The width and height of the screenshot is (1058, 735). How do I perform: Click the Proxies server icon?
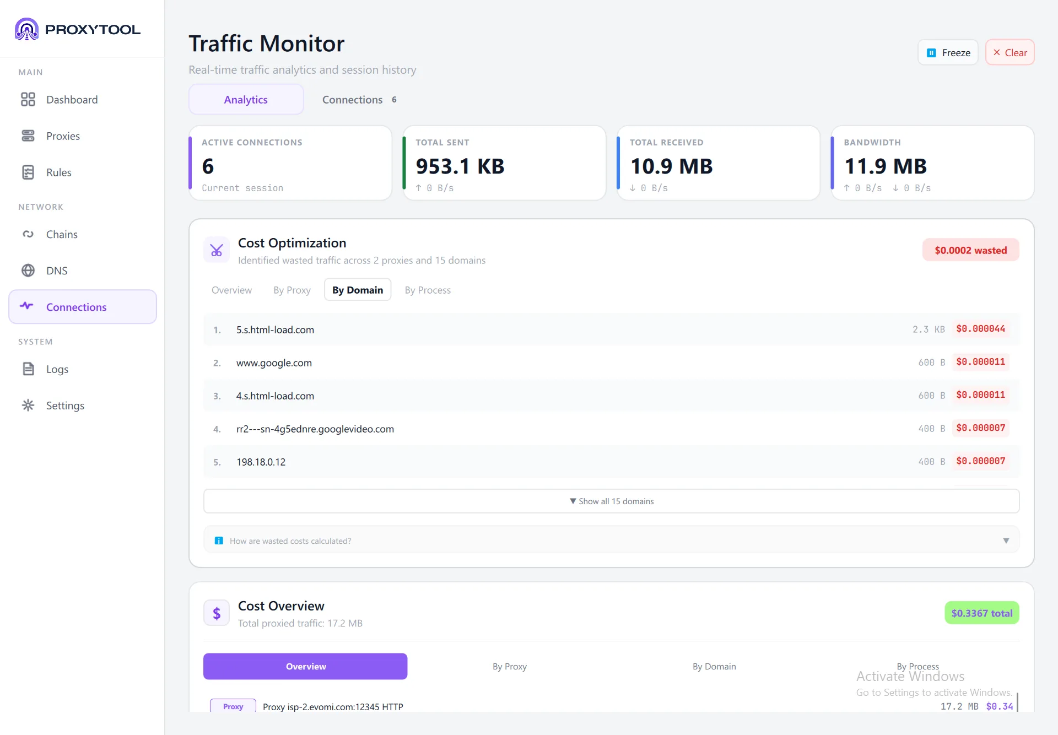28,136
